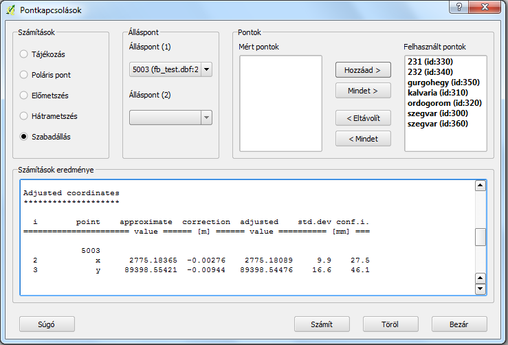Click the help question mark button
This screenshot has width=508, height=345.
tap(455, 8)
